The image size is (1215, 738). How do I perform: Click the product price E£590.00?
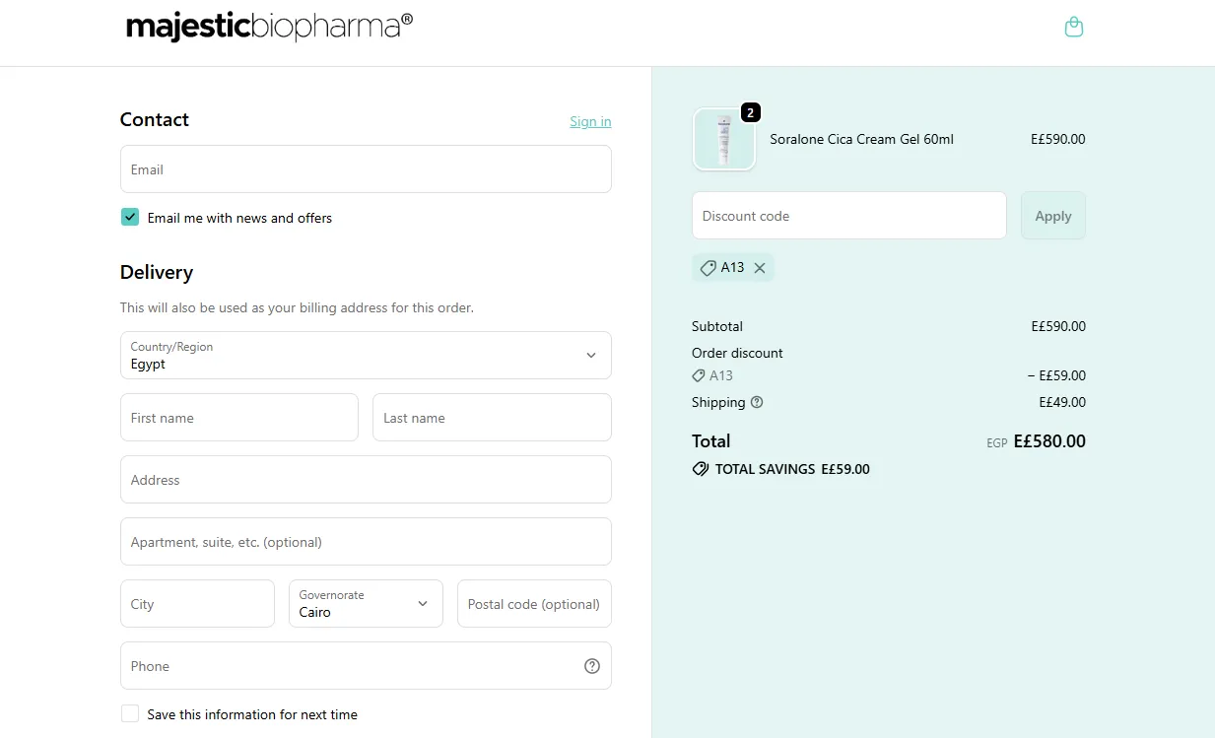(x=1058, y=140)
